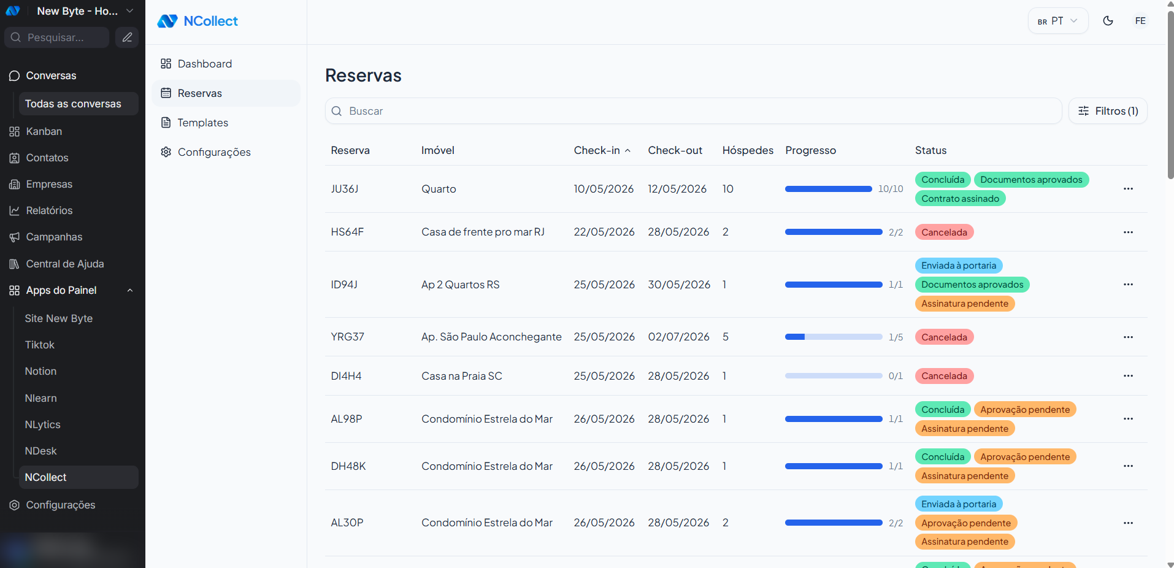Open the NLytics app entry

pos(43,425)
